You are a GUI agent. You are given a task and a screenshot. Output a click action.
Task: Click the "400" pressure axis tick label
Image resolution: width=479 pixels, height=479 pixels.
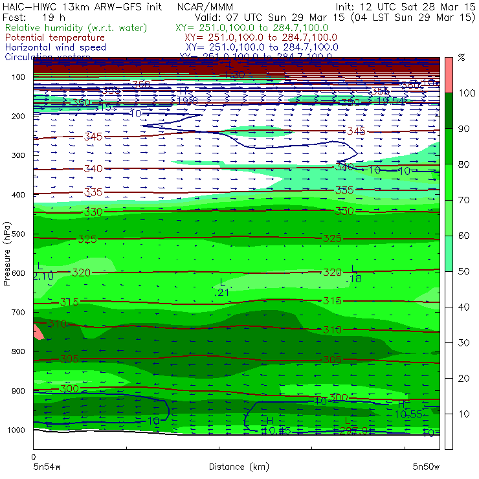[18, 195]
